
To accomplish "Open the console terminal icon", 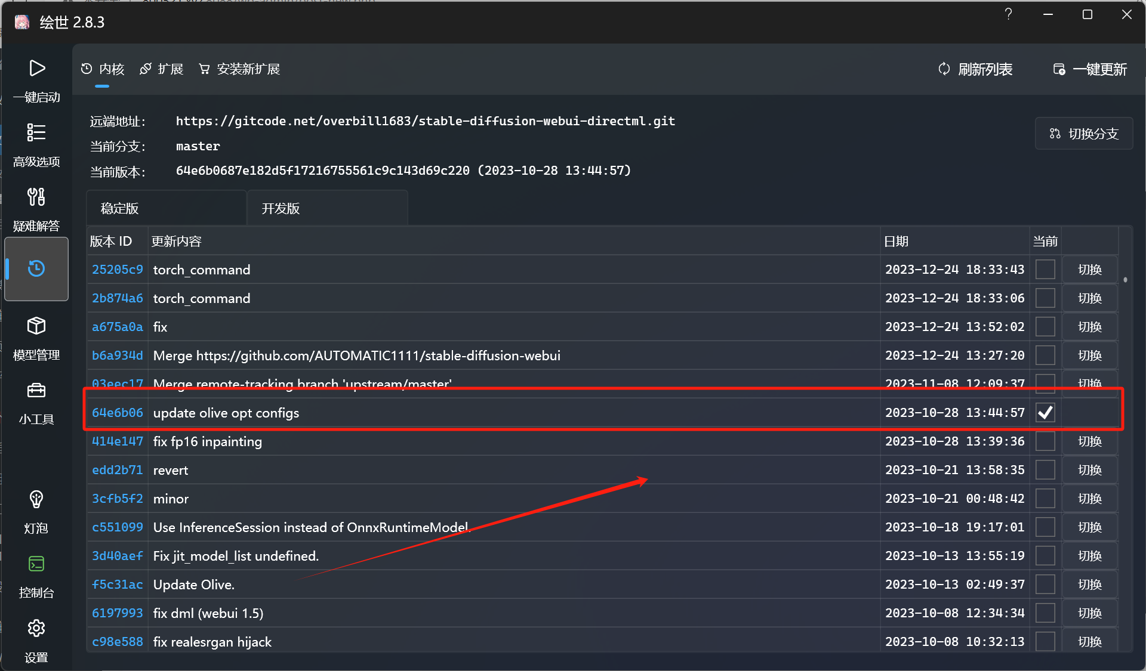I will pyautogui.click(x=36, y=564).
